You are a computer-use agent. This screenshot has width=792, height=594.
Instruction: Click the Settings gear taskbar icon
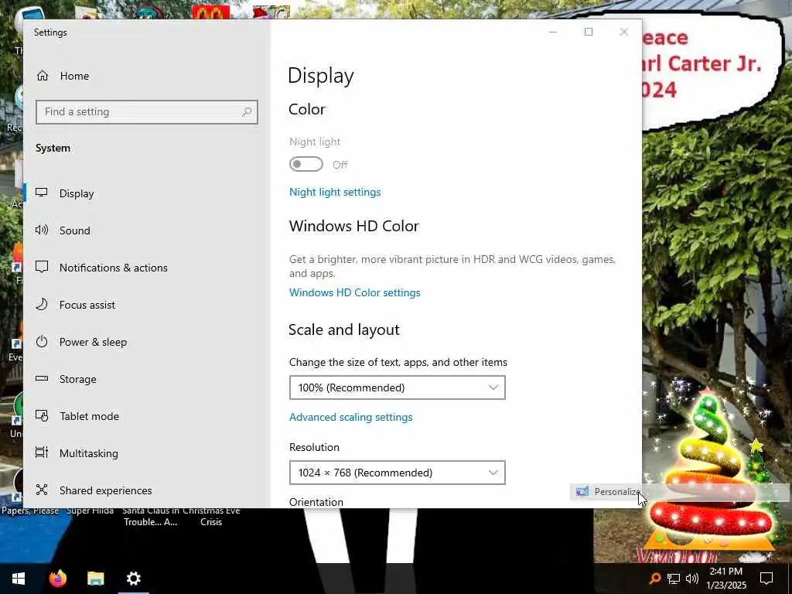pyautogui.click(x=133, y=579)
